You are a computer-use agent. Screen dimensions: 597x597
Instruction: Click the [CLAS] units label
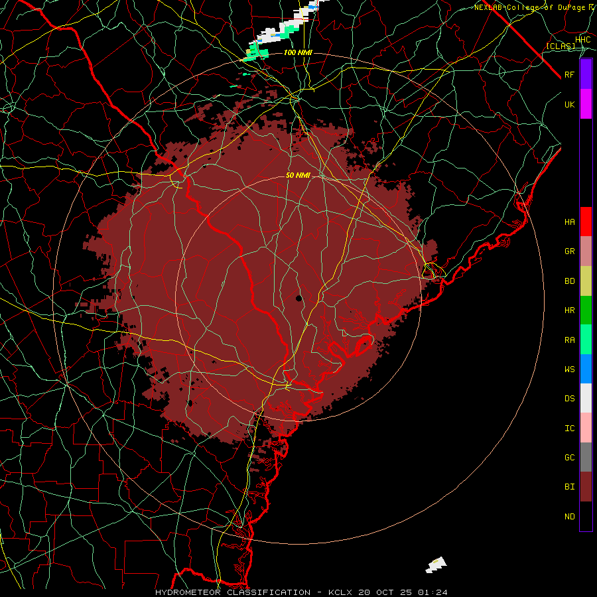[561, 46]
